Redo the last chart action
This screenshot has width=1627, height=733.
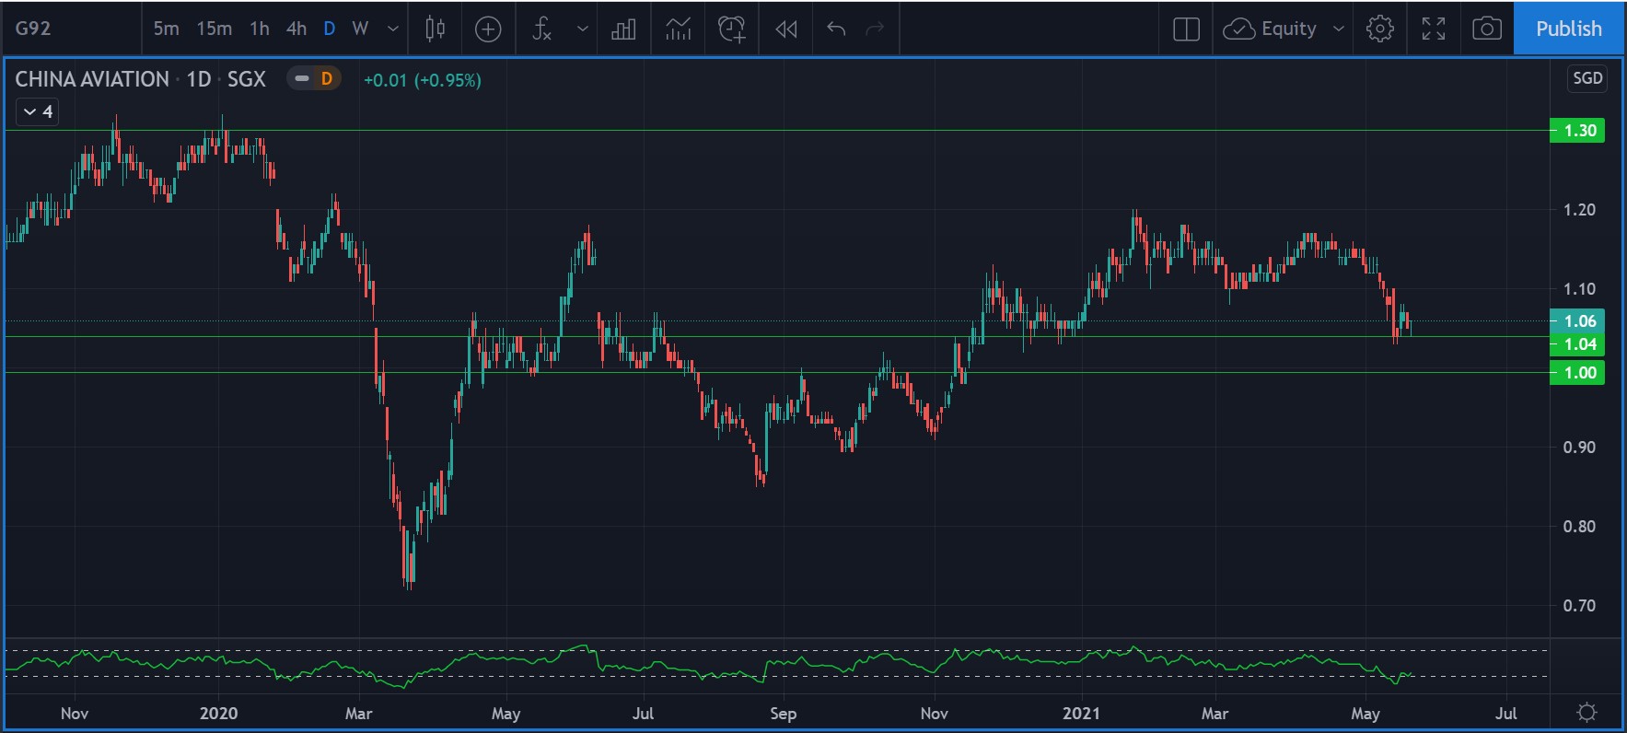pos(875,29)
